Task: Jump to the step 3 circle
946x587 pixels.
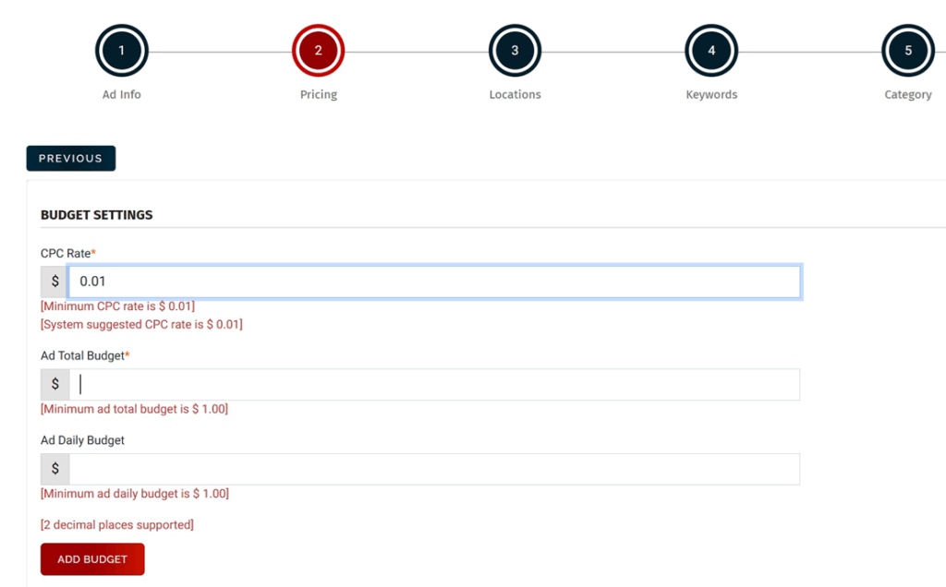Action: point(515,51)
